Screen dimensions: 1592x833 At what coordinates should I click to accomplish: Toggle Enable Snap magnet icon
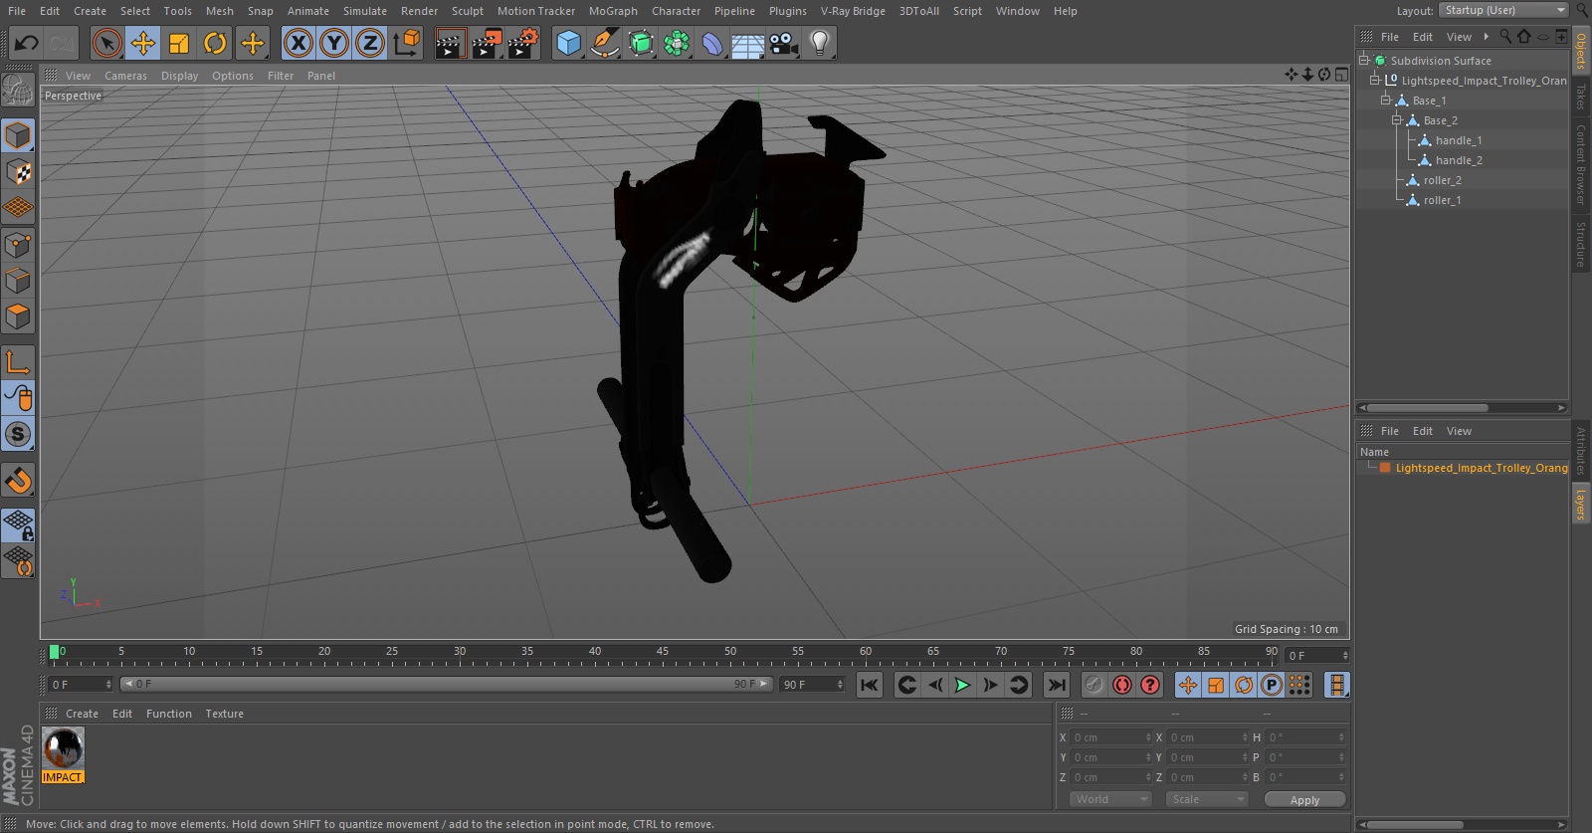[x=18, y=481]
